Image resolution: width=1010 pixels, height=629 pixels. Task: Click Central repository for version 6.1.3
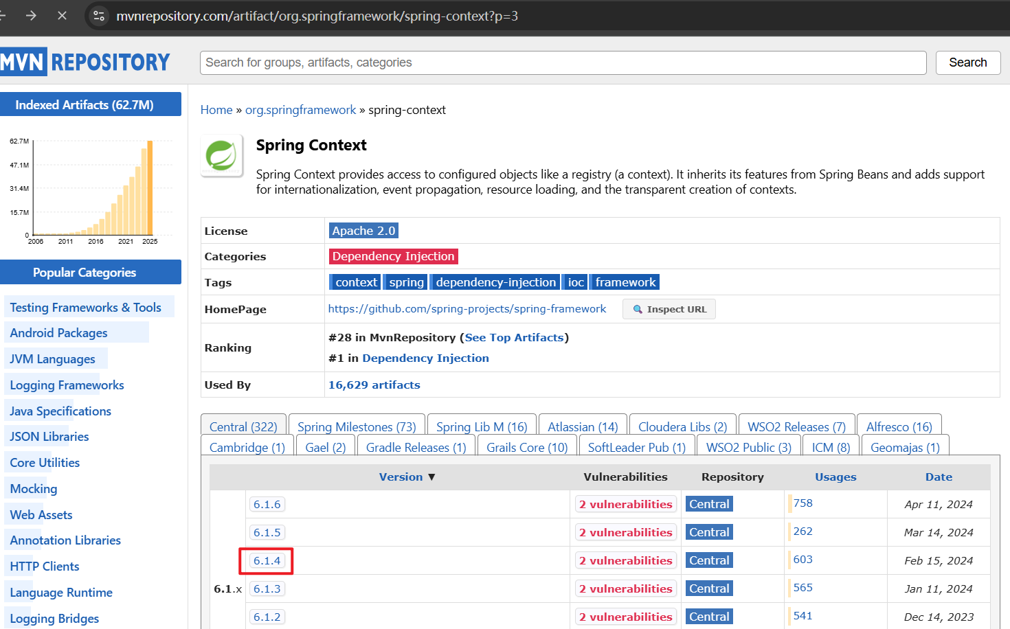709,588
